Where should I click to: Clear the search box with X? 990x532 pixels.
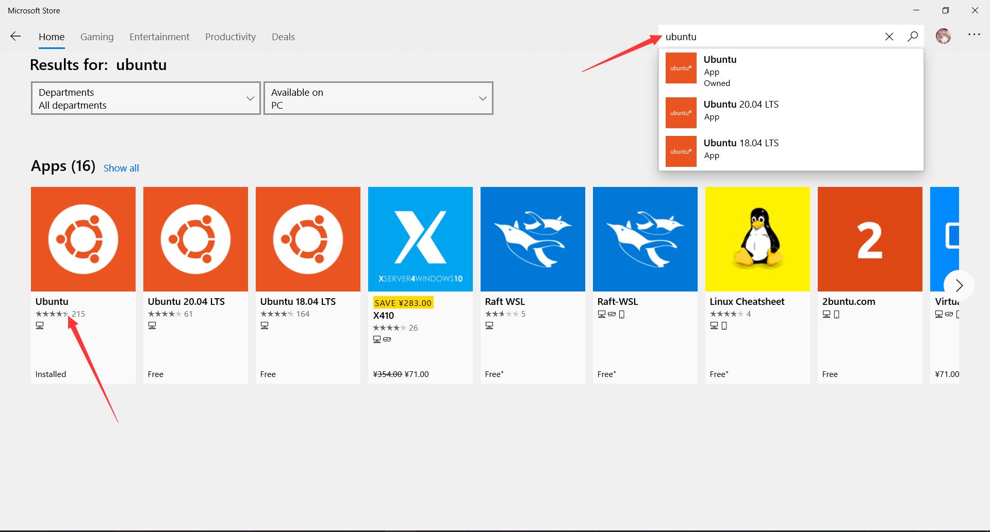(x=889, y=37)
